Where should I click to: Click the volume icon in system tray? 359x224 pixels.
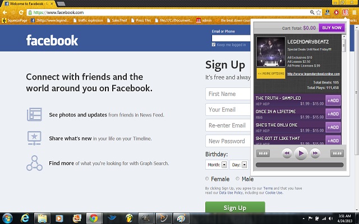[330, 218]
